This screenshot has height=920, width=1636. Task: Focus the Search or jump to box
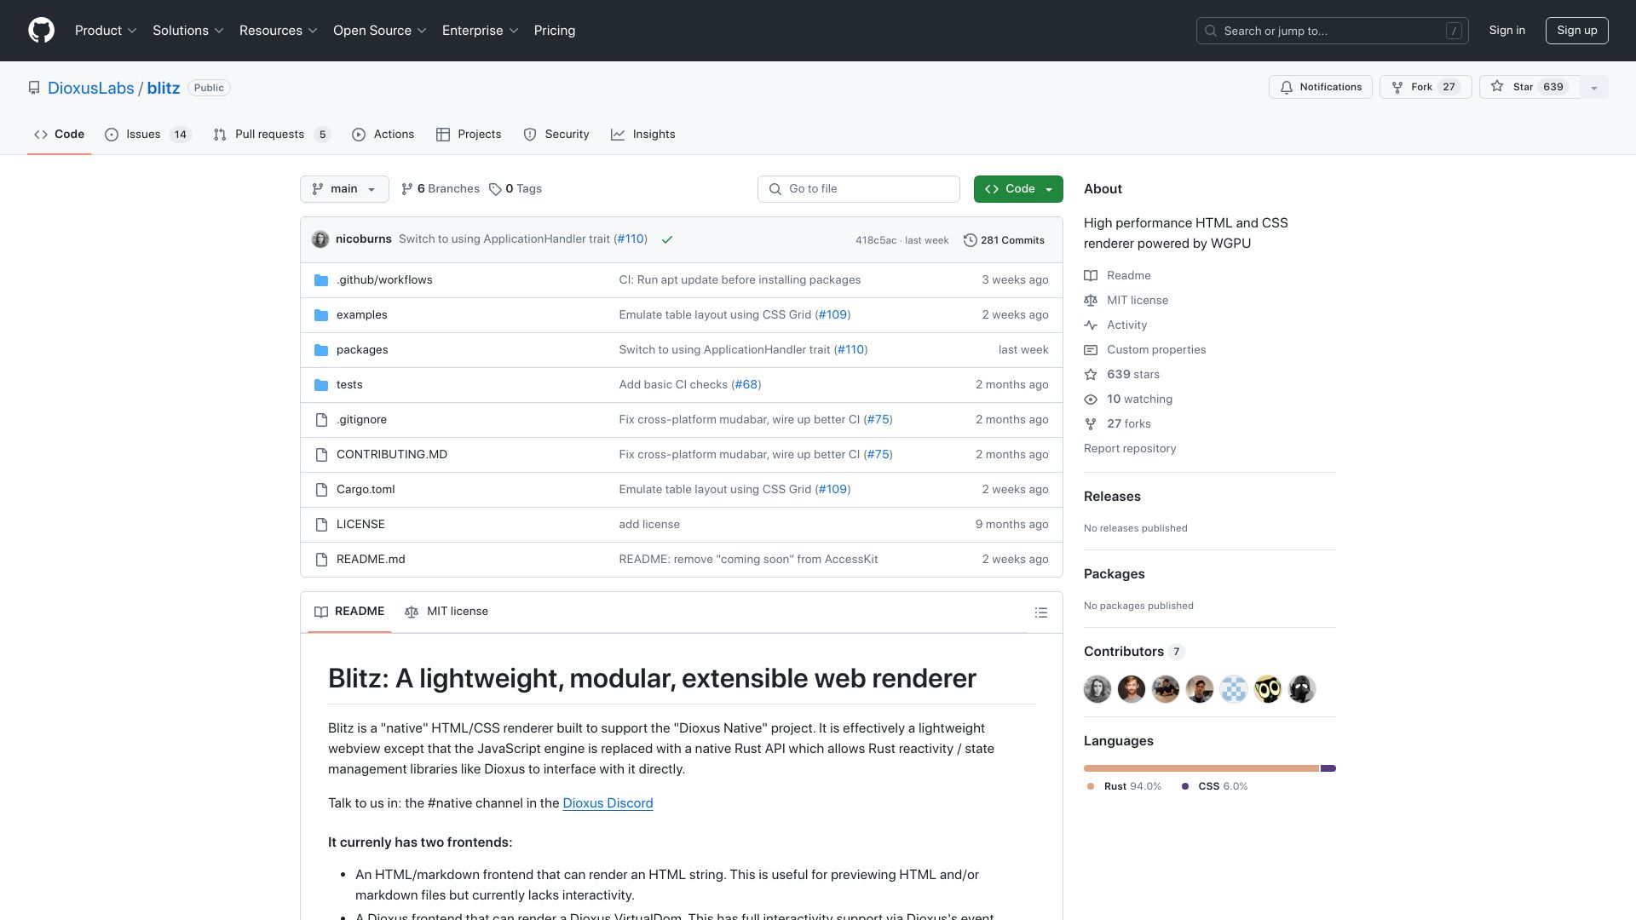(x=1333, y=31)
